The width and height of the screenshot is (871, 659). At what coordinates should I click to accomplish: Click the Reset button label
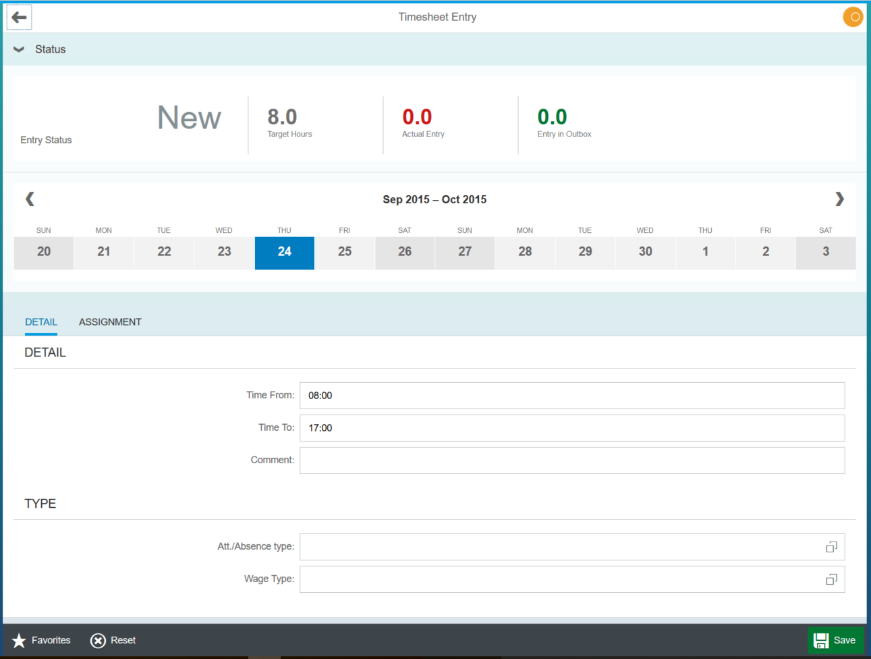(x=123, y=640)
